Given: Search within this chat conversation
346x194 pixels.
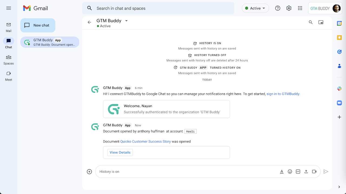Looking at the screenshot, I should point(311,22).
